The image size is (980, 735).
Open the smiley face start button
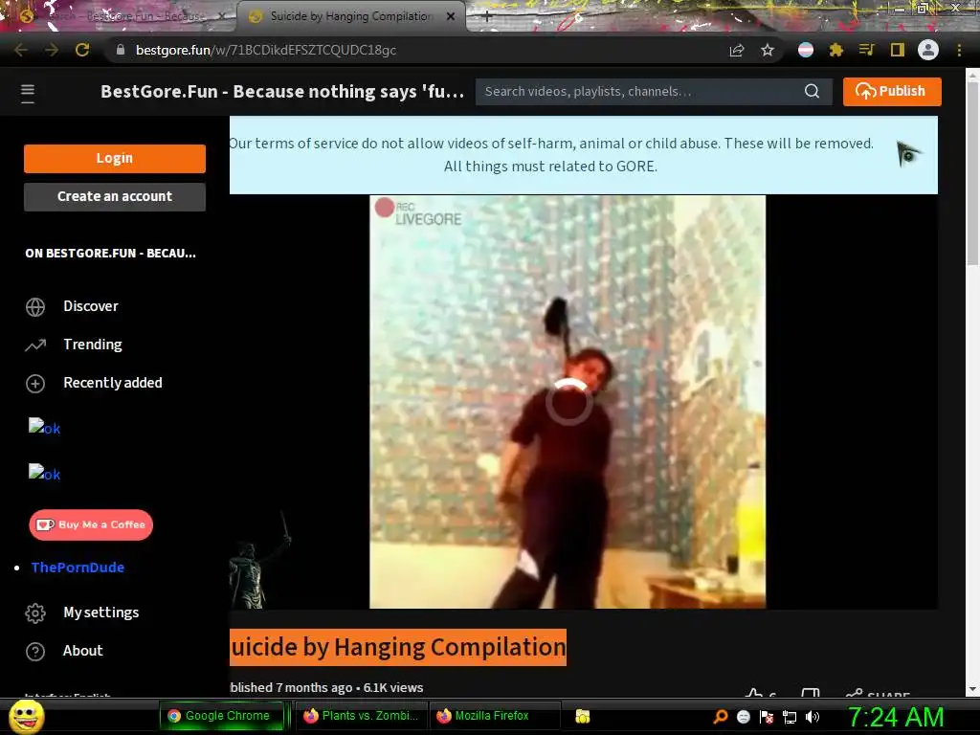(26, 717)
